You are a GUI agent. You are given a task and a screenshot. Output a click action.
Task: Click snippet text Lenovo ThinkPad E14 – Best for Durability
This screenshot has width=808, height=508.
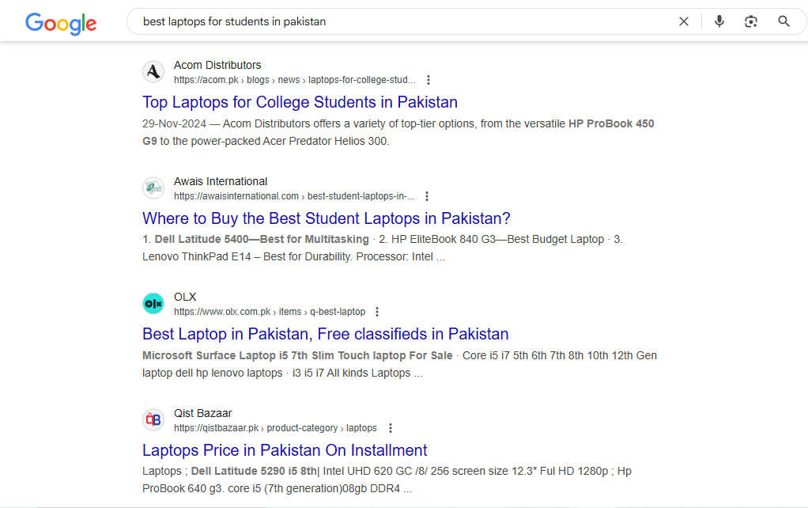[247, 257]
